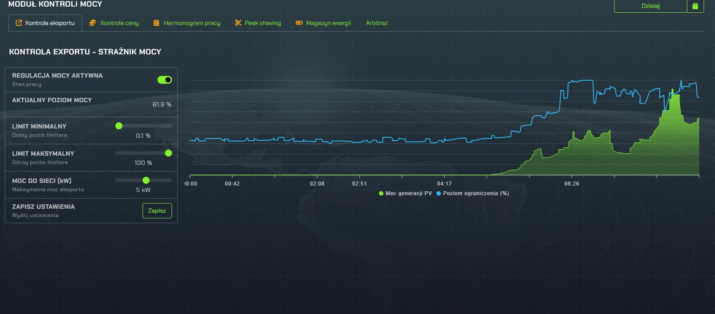Switch to the Arbitraż tab
Image resolution: width=715 pixels, height=314 pixels.
coord(377,23)
